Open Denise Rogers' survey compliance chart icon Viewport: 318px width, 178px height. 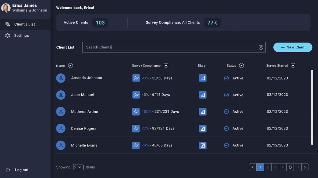coord(136,128)
